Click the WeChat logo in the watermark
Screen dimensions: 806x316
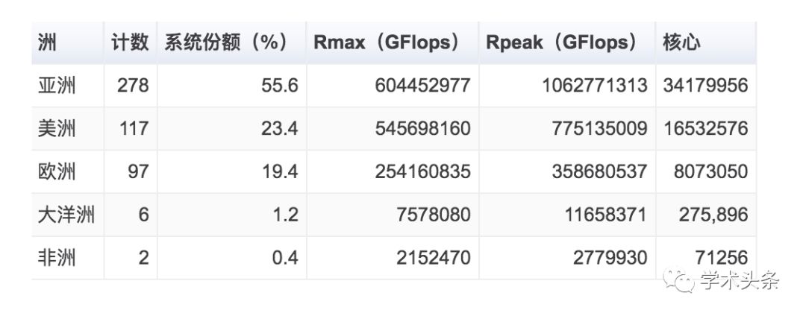click(680, 281)
